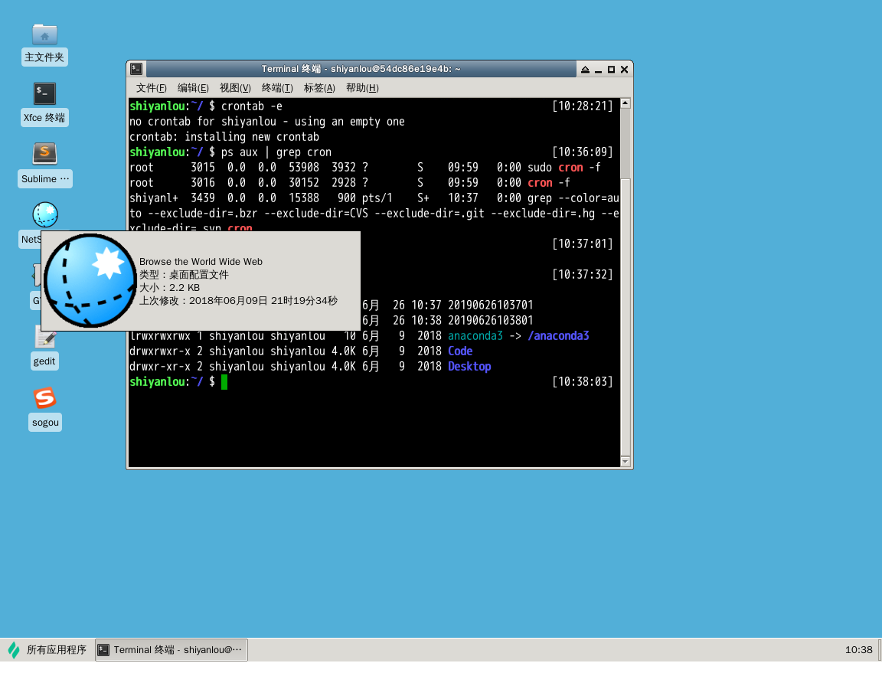Screen dimensions: 882x686
Task: Select the Terminal 终端 taskbar button
Action: coord(171,649)
